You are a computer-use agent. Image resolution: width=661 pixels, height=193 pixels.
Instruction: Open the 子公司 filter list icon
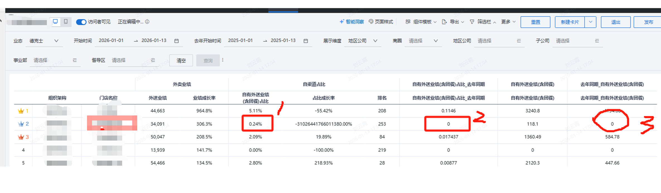point(597,41)
